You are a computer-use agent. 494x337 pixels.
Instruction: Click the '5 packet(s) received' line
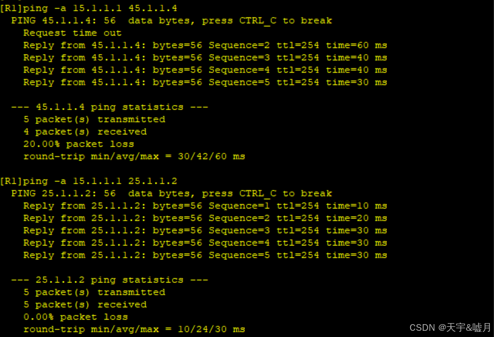point(85,305)
